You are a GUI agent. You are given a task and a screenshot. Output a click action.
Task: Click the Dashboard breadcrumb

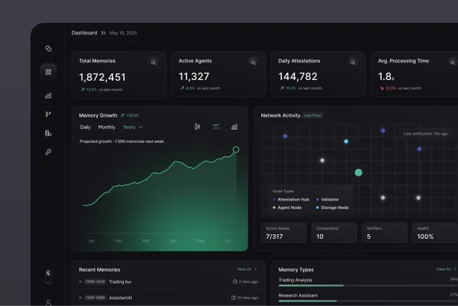coord(84,33)
